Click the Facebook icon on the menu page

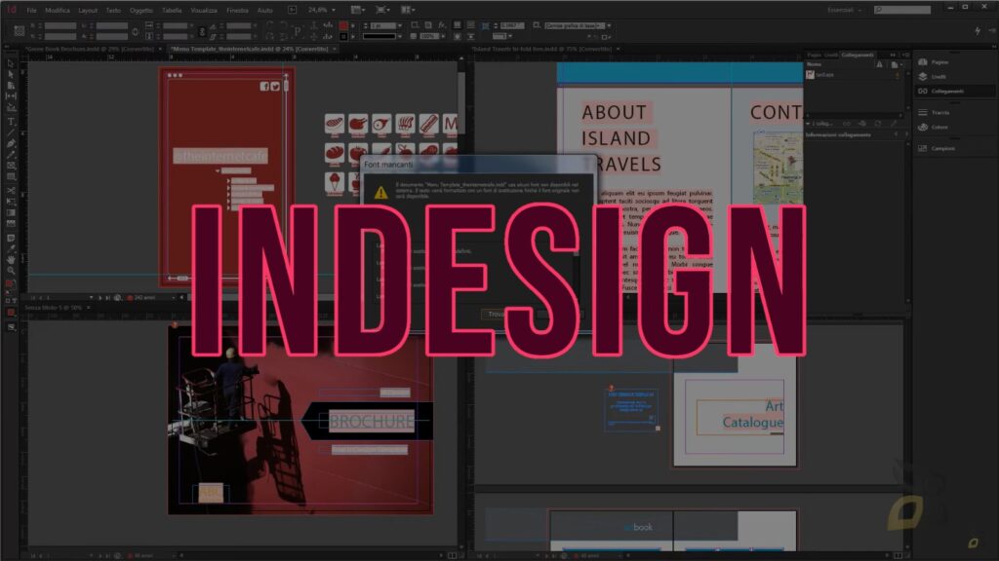[x=264, y=87]
